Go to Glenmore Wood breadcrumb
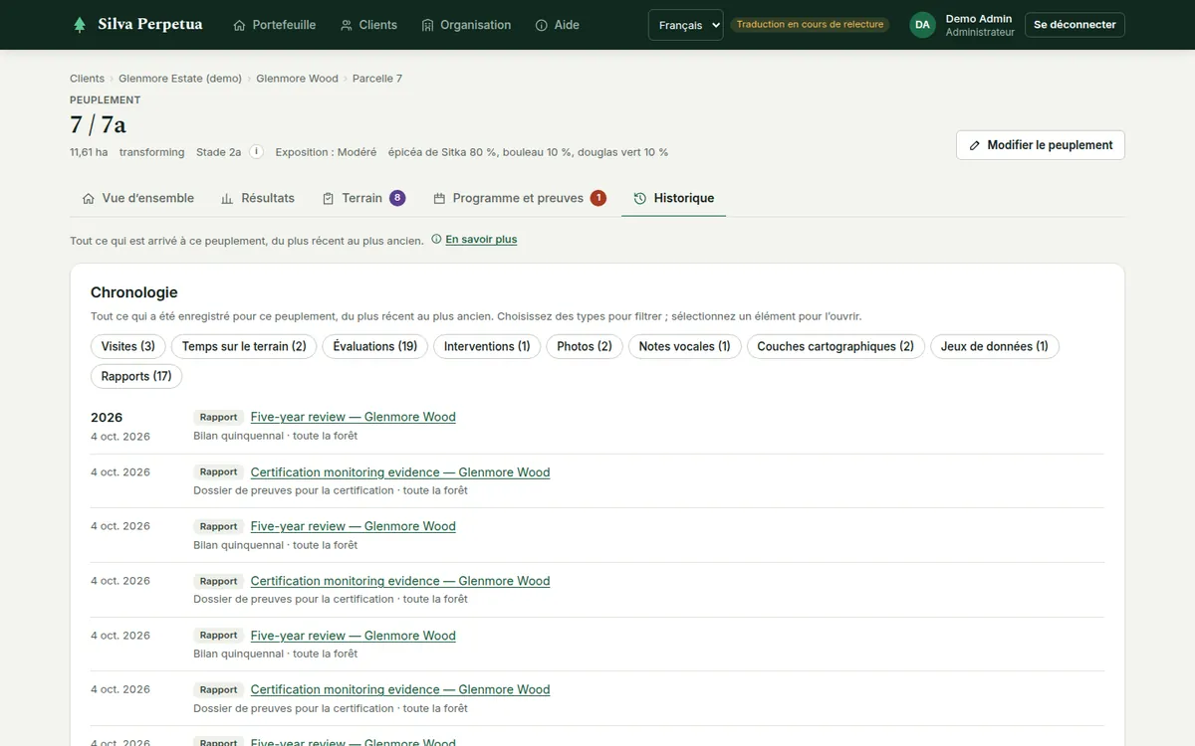Screen dimensions: 1195x746 tap(297, 78)
